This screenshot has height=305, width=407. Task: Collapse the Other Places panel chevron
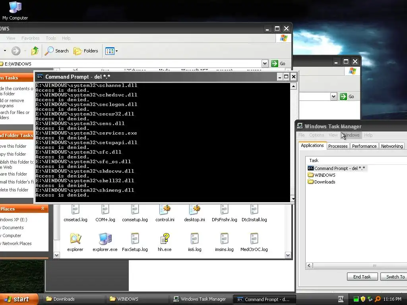pyautogui.click(x=43, y=208)
